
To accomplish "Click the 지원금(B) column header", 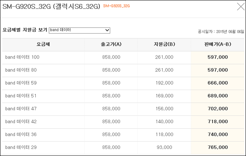I will tap(164, 44).
